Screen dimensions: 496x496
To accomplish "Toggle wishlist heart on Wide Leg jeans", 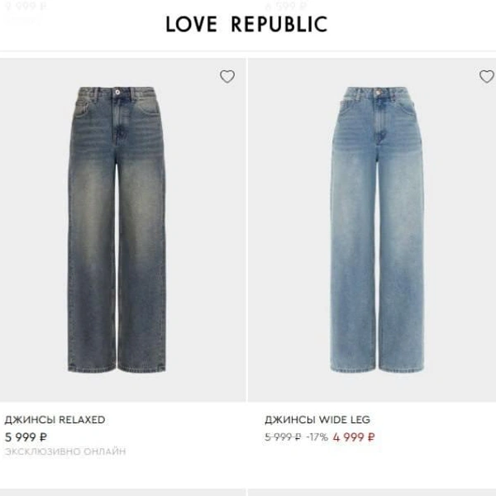I will [487, 77].
